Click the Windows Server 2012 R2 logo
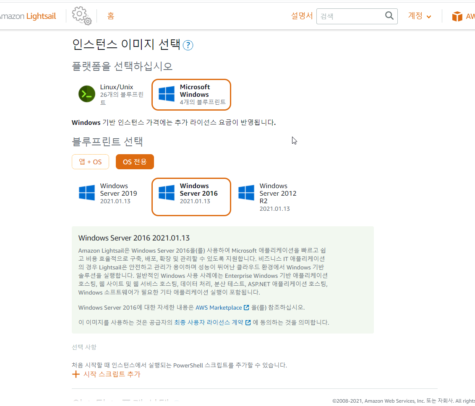The image size is (475, 406). (x=246, y=193)
